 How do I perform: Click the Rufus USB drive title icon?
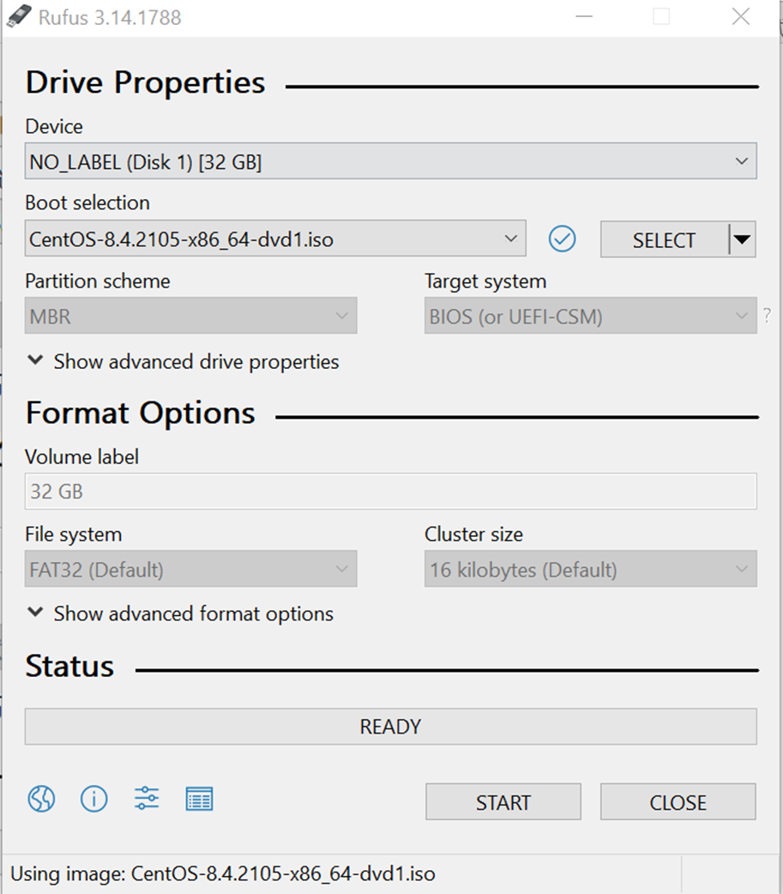click(x=18, y=16)
